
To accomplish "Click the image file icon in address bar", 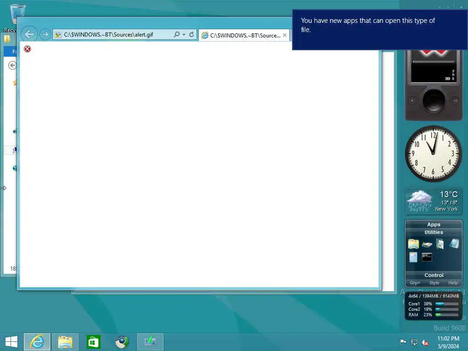I will 58,35.
